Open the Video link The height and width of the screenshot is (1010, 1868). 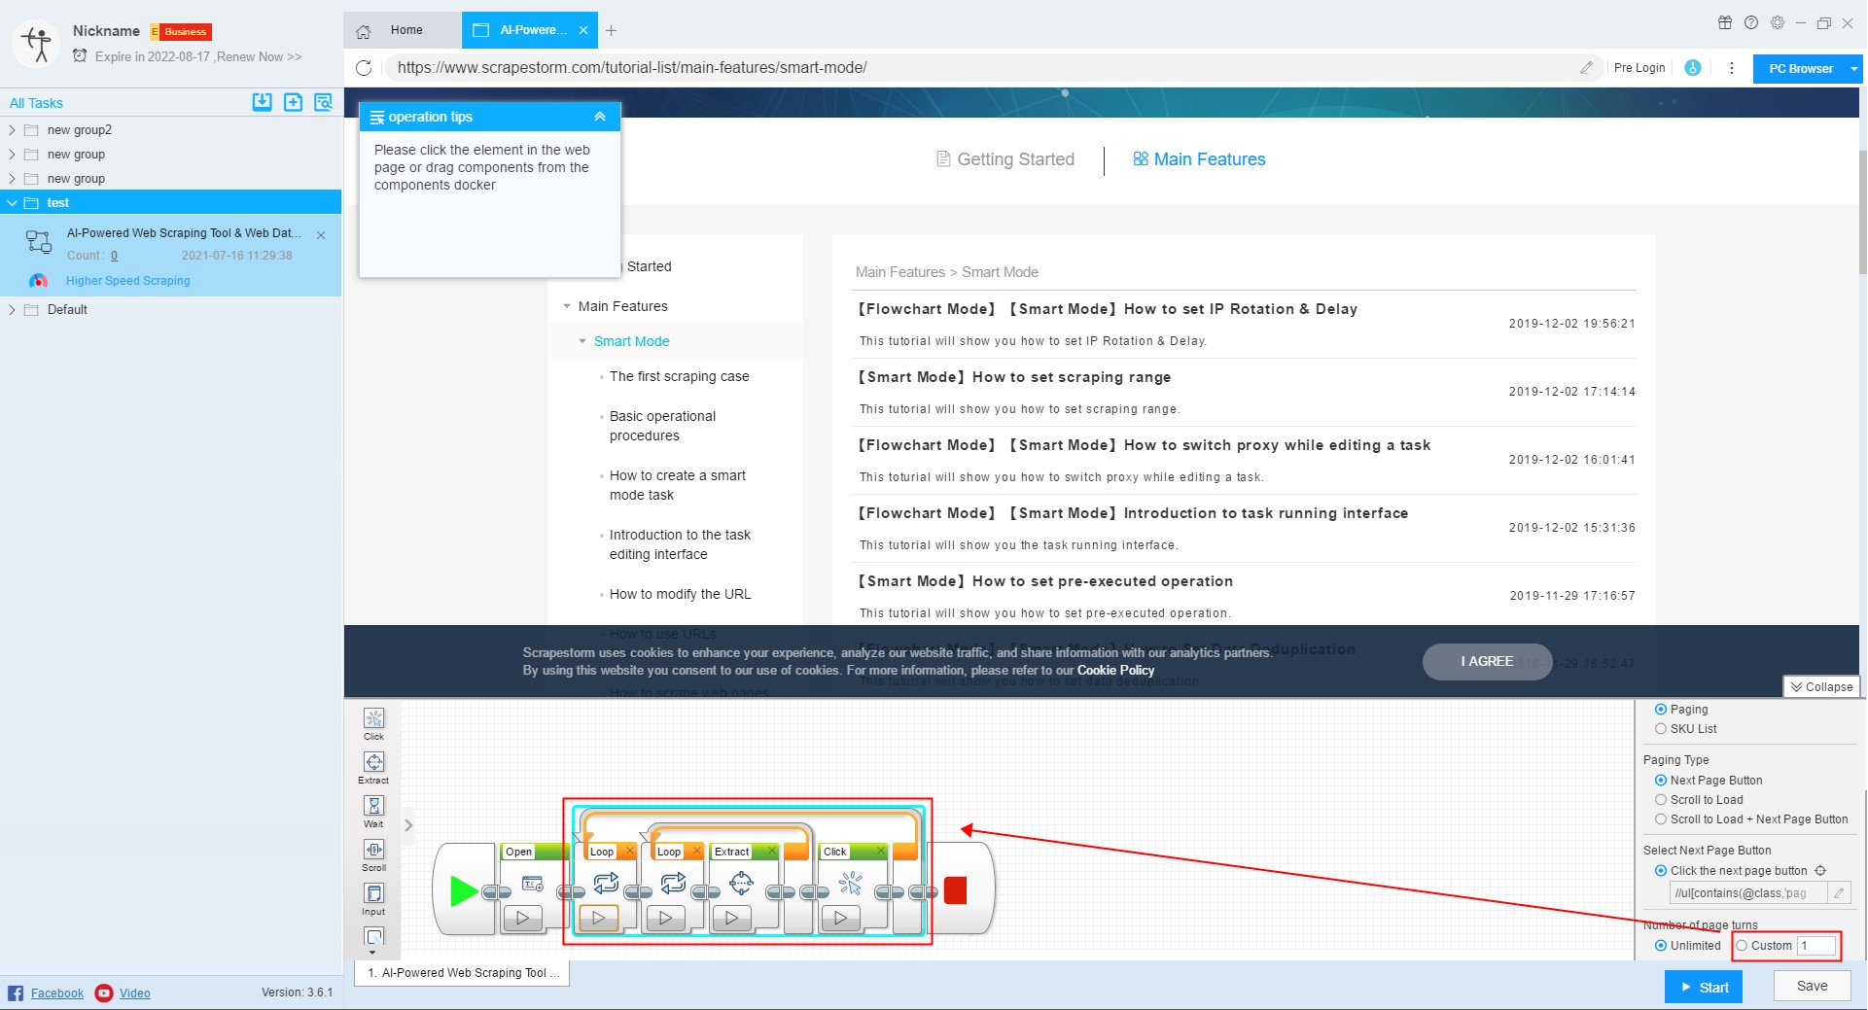coord(134,993)
